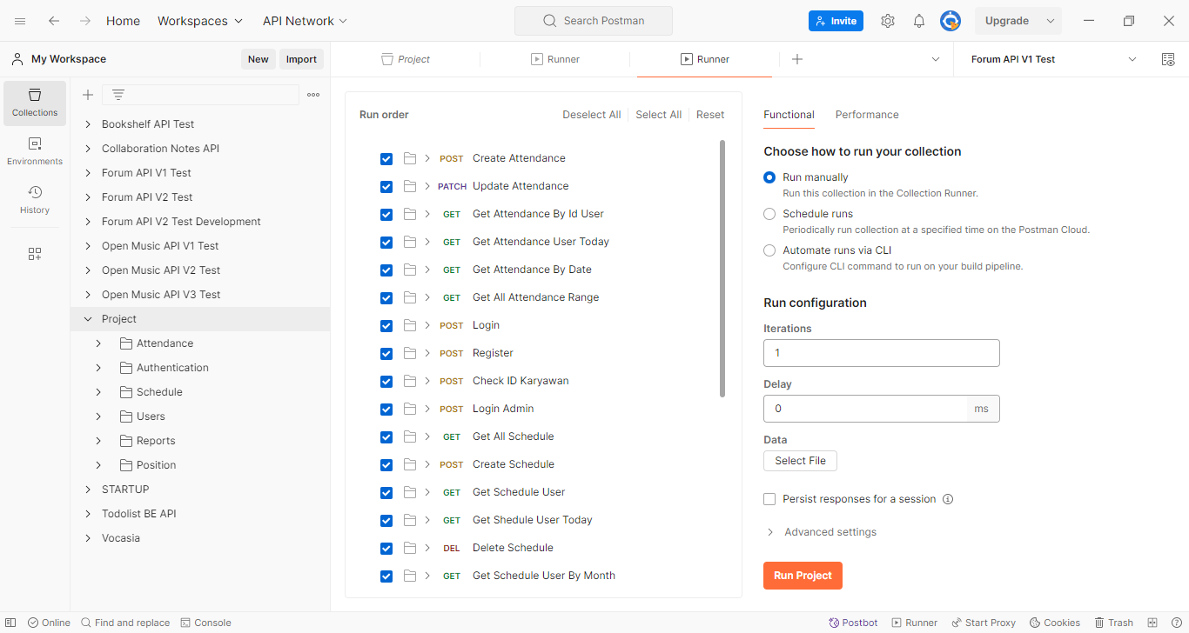
Task: Go to Home
Action: point(123,21)
